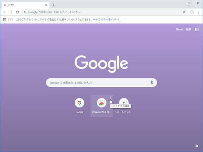This screenshot has width=203, height=152.
Task: Maximize the Chrome window
Action: [189, 3]
